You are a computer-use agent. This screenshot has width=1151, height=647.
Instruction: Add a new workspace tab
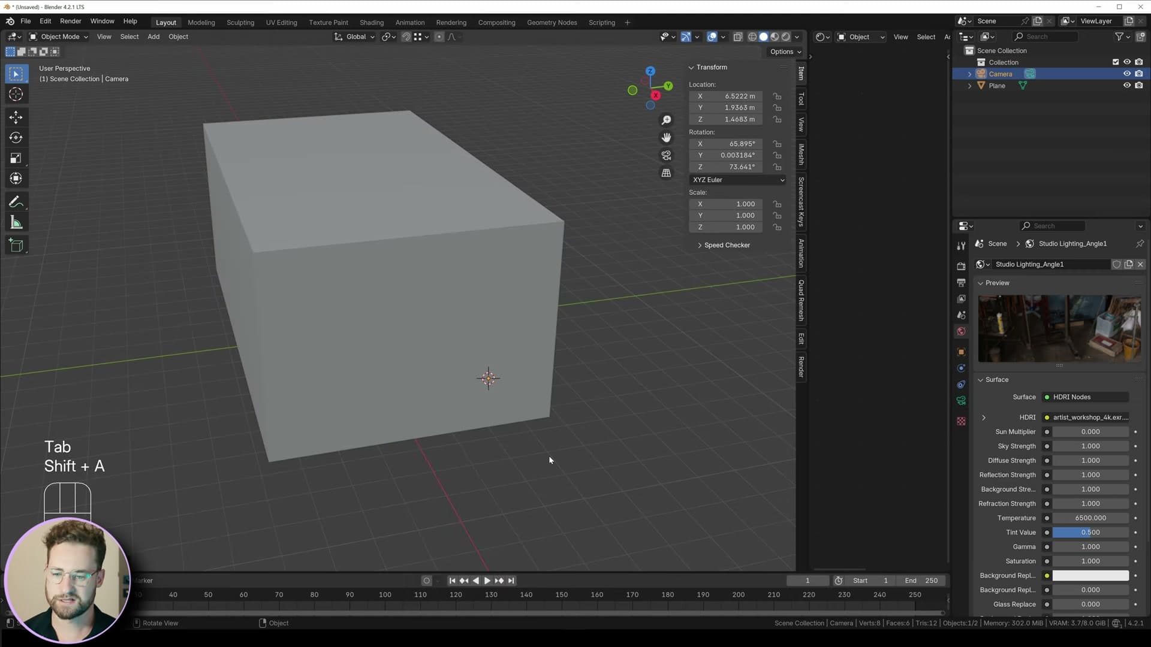pyautogui.click(x=628, y=23)
